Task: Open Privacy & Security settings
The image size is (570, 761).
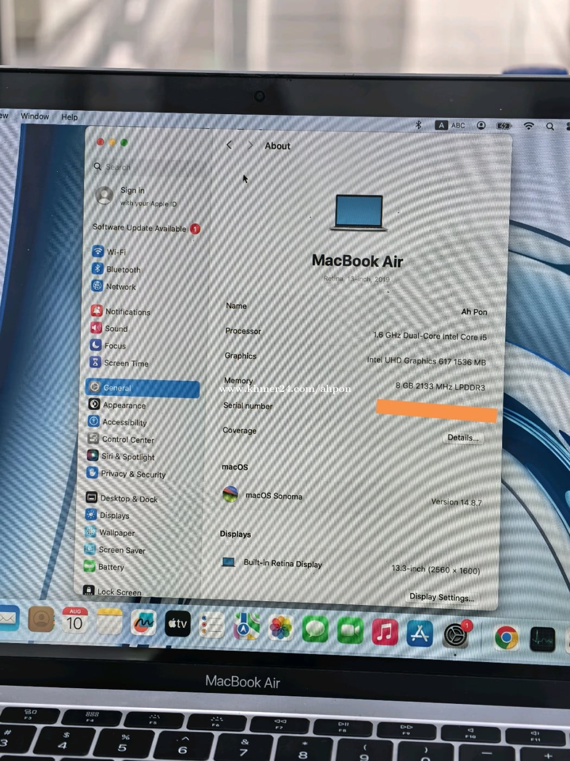Action: (x=126, y=473)
